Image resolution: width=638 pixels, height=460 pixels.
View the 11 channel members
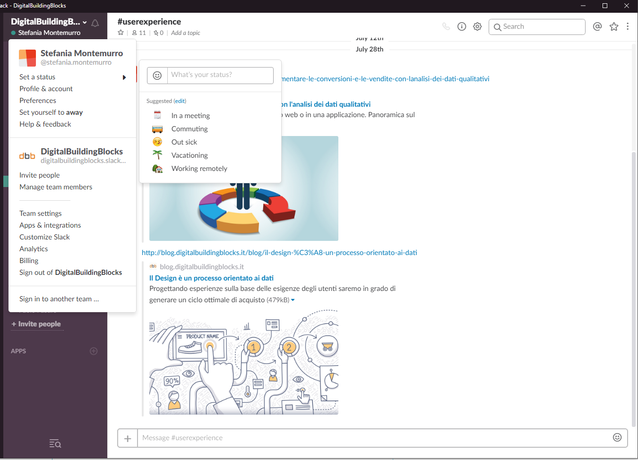point(139,33)
